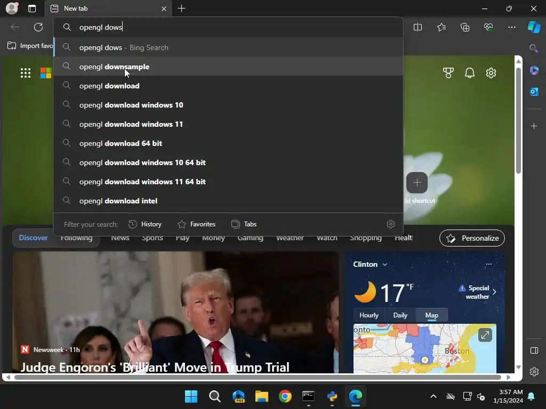
Task: Select the weather Map tab
Action: [x=431, y=315]
